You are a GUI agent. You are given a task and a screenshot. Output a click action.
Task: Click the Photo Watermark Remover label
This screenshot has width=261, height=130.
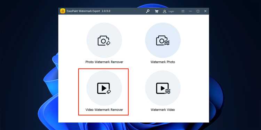(x=104, y=62)
